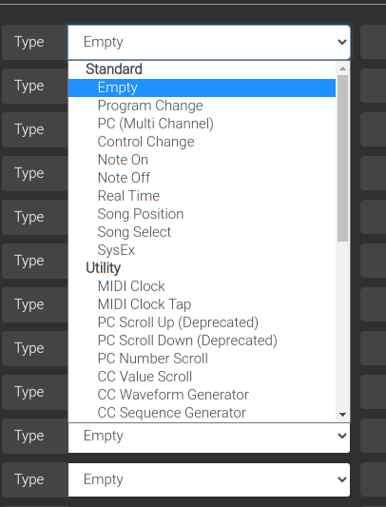Select PC Number Scroll option
This screenshot has width=386, height=507.
coord(202,359)
